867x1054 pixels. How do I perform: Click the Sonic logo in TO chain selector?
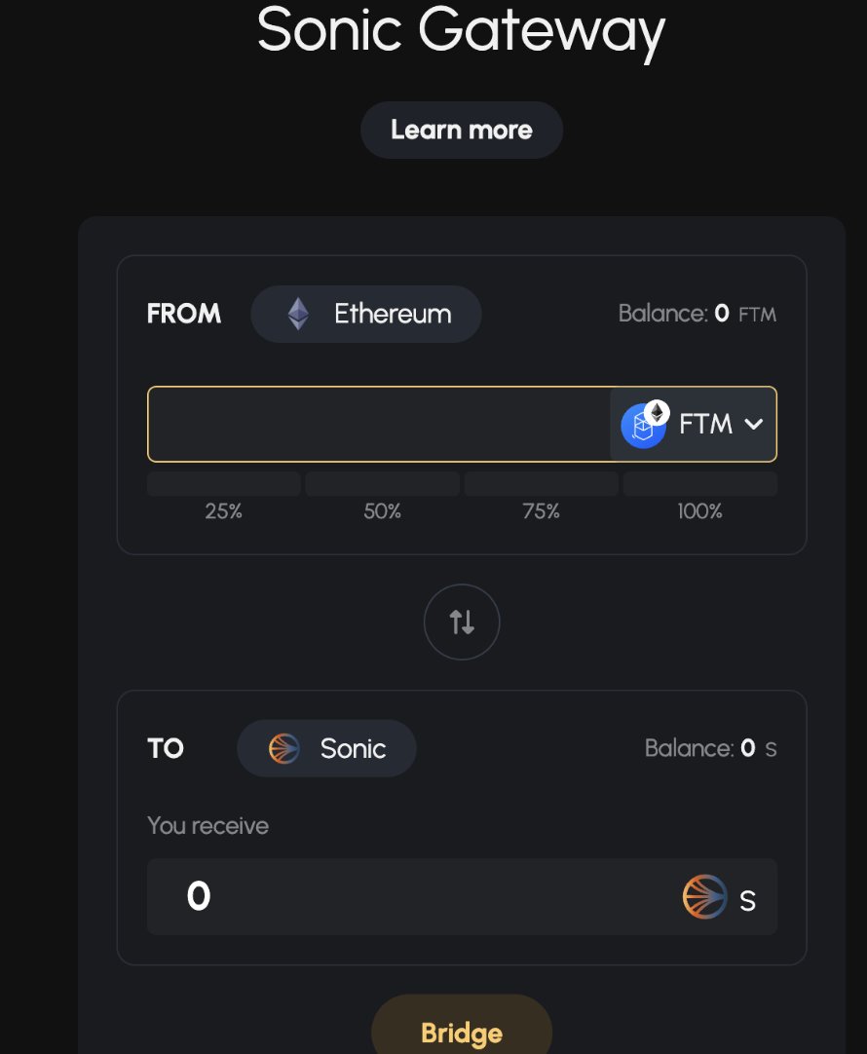point(284,748)
